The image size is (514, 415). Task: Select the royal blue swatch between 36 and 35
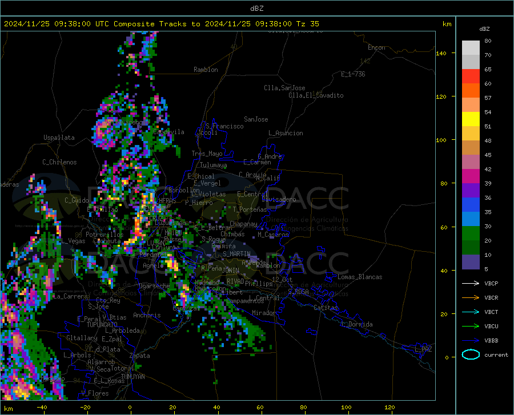click(x=471, y=205)
